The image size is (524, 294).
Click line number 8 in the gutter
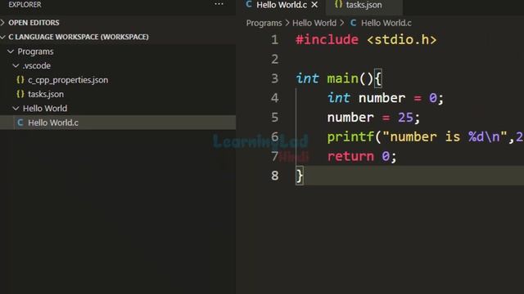point(275,176)
